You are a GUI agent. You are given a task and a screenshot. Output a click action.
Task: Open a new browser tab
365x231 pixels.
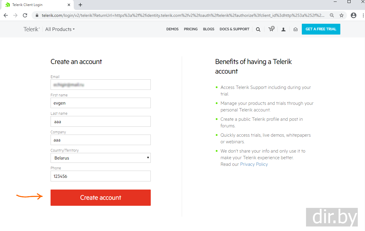click(x=80, y=5)
